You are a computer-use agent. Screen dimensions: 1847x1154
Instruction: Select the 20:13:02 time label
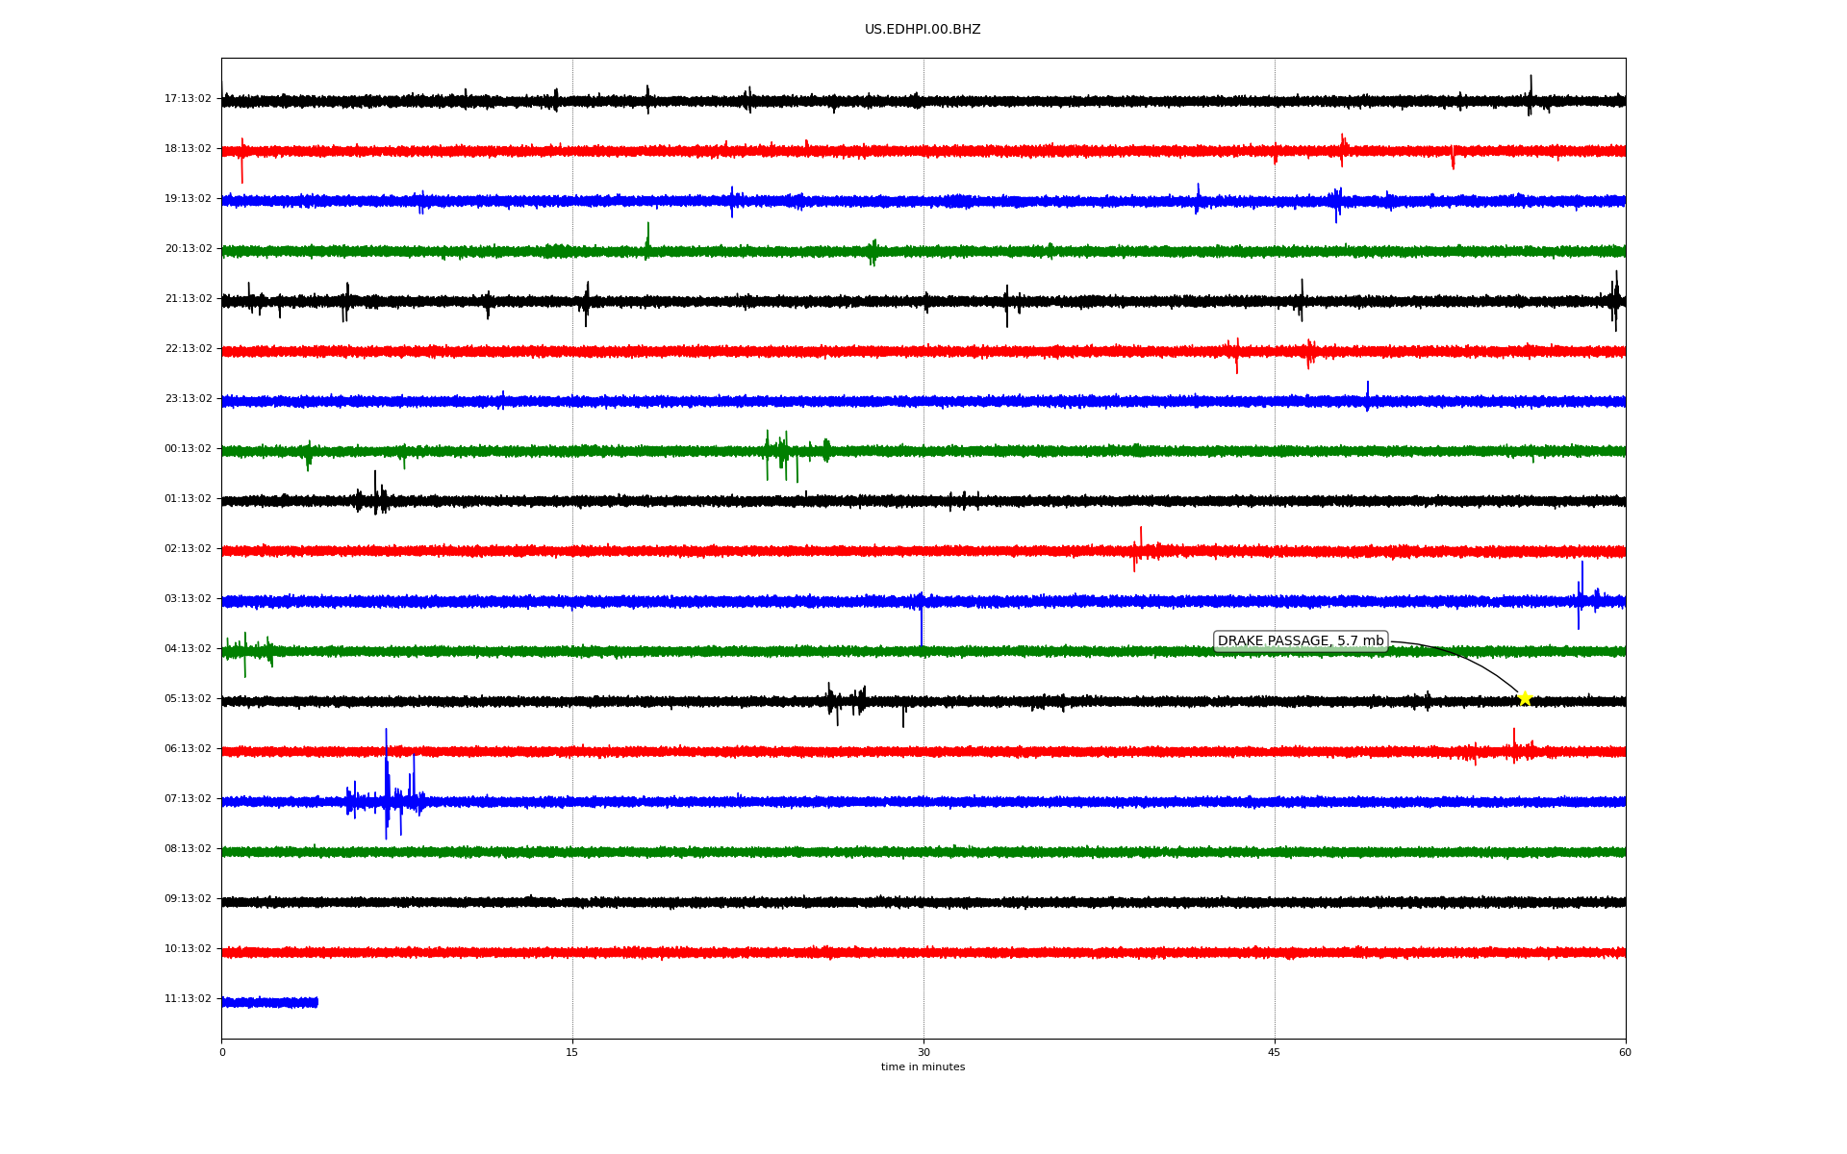click(188, 248)
